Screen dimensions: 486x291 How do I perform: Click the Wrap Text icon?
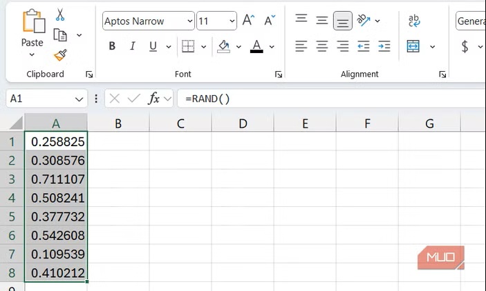click(414, 21)
